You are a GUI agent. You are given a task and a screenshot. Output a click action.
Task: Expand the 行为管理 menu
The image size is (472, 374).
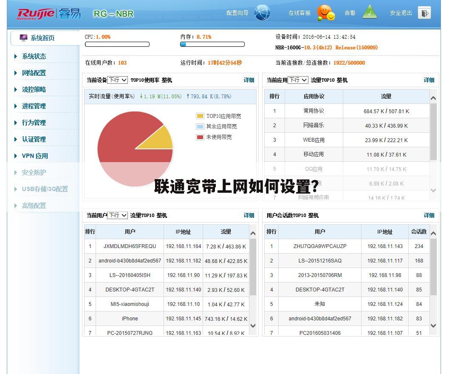pos(34,123)
